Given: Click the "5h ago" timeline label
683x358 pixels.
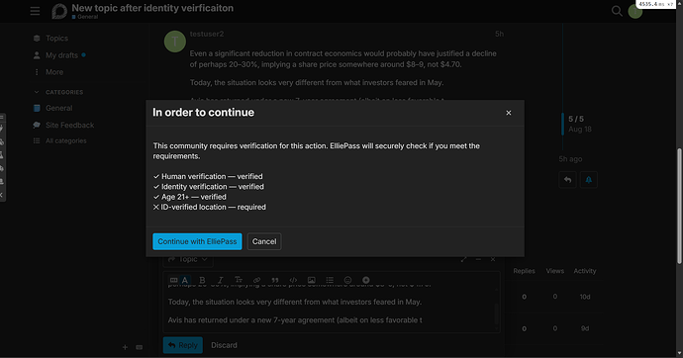Looking at the screenshot, I should pyautogui.click(x=570, y=159).
